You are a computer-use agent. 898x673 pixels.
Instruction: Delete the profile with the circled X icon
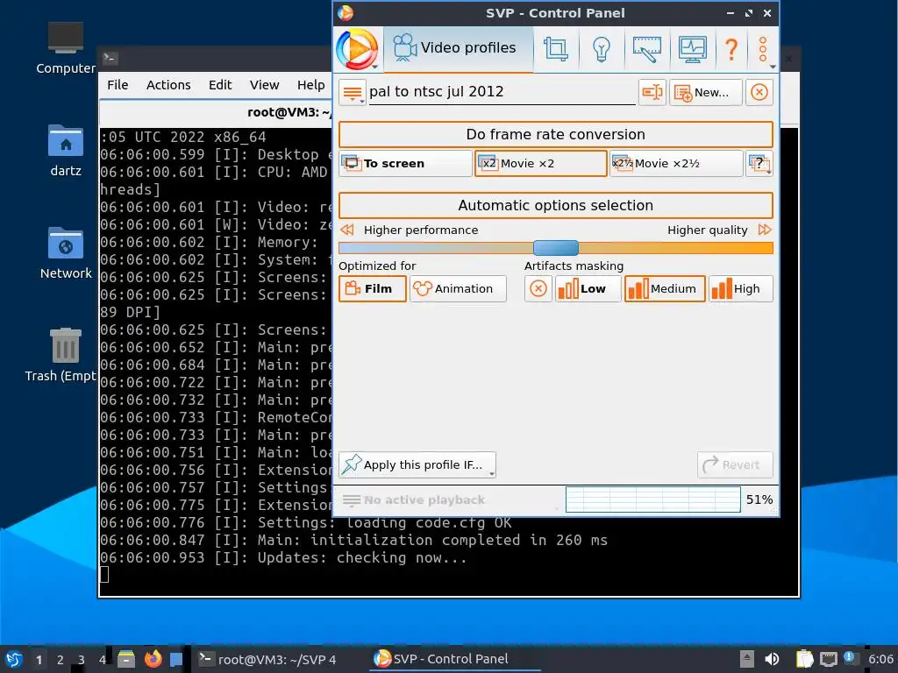click(759, 92)
